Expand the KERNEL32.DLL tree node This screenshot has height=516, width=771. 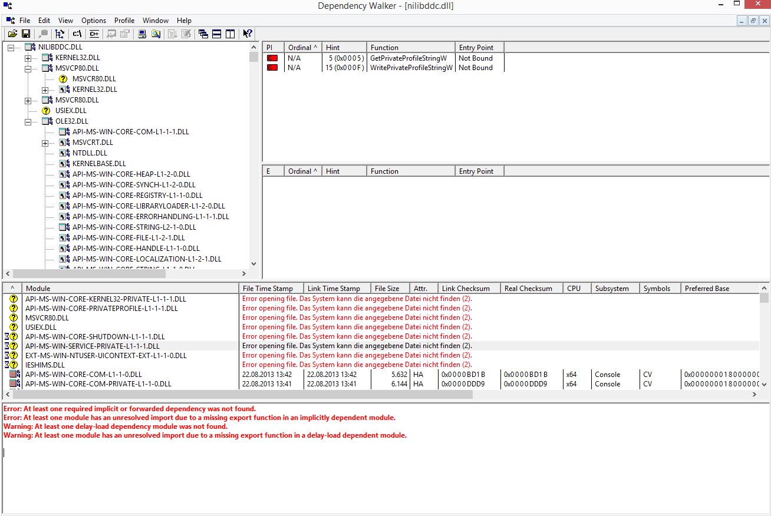28,58
